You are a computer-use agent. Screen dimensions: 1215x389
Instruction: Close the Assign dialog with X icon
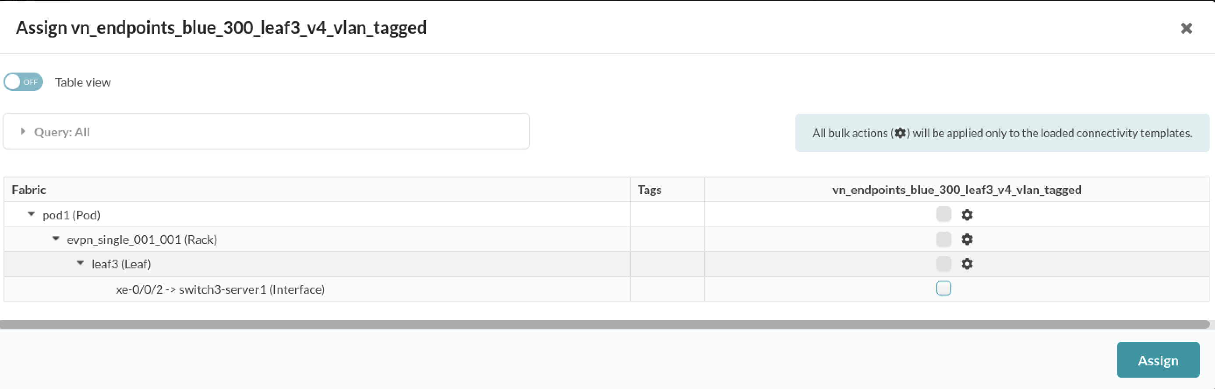(x=1186, y=28)
